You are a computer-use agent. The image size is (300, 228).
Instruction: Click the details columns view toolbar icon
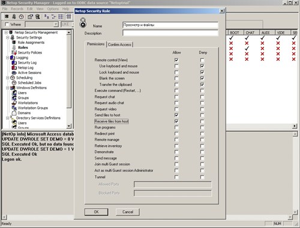click(68, 16)
